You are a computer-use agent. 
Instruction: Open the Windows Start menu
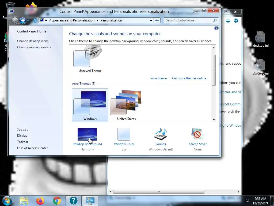7,201
